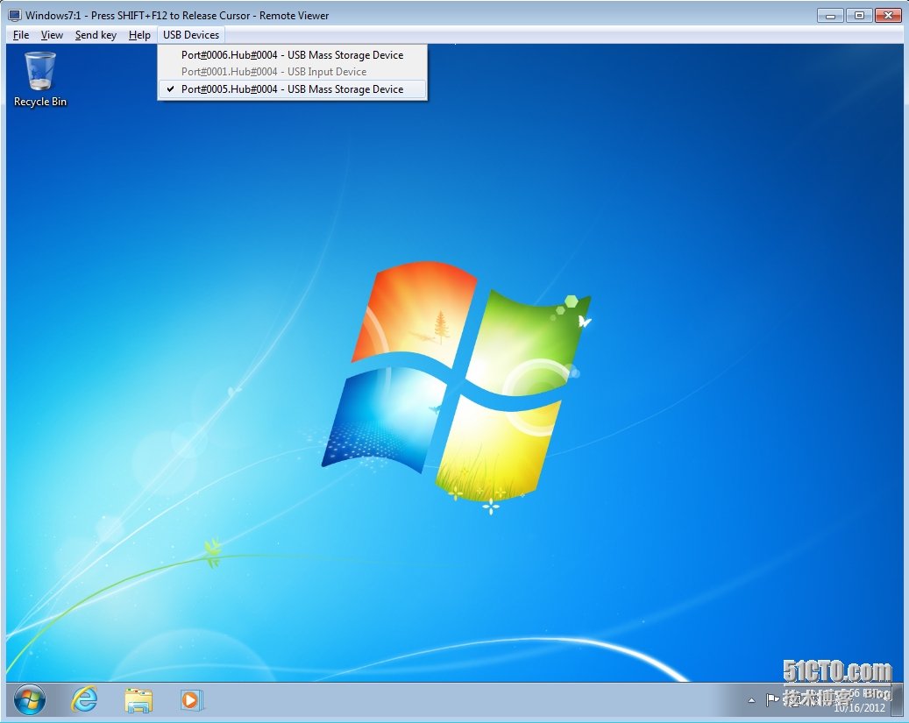
Task: Open the Send key menu
Action: [96, 35]
